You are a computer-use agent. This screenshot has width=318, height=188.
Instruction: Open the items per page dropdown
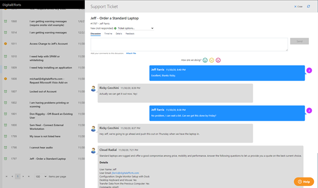[41, 177]
